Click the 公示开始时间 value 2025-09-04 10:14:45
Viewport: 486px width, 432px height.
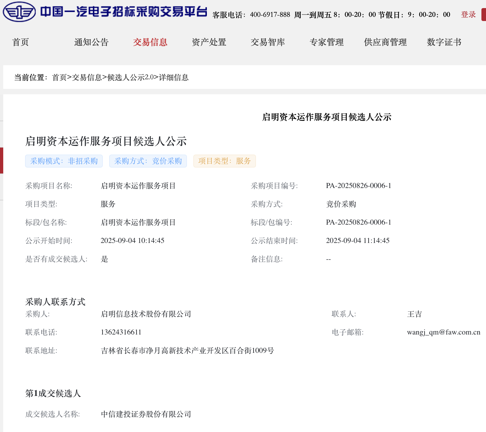[x=132, y=241]
